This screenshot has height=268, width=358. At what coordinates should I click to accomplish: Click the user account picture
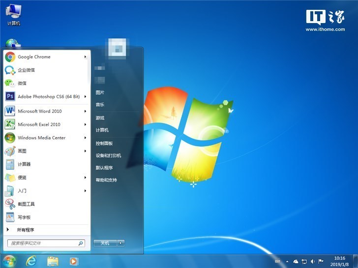coord(117,49)
